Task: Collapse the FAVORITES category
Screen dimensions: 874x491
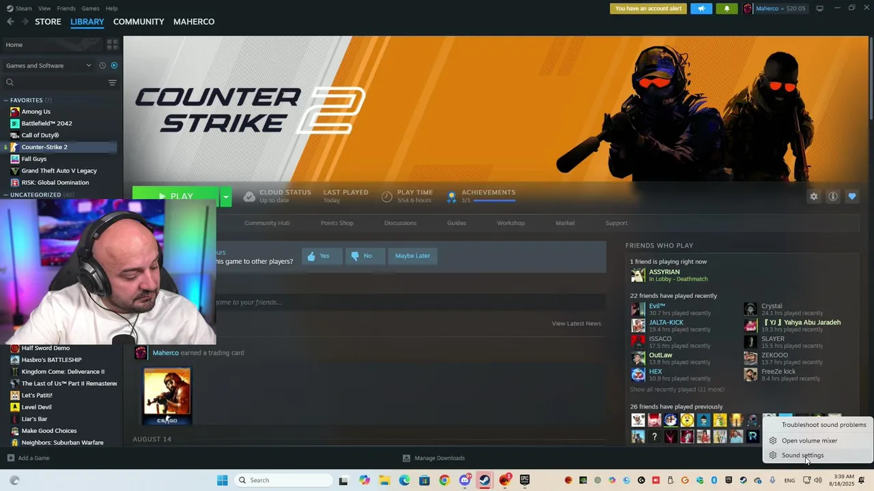Action: (27, 100)
